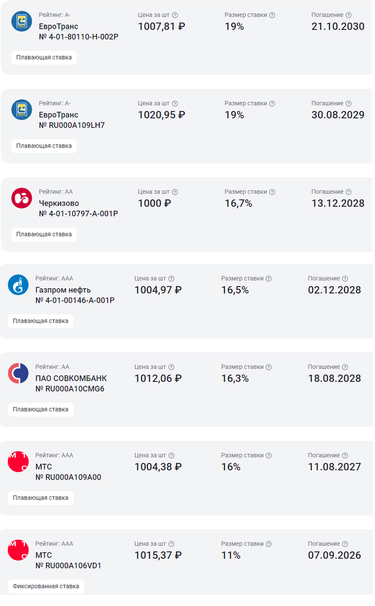Click the Cherkizovo company logo
This screenshot has width=375, height=606.
22,198
